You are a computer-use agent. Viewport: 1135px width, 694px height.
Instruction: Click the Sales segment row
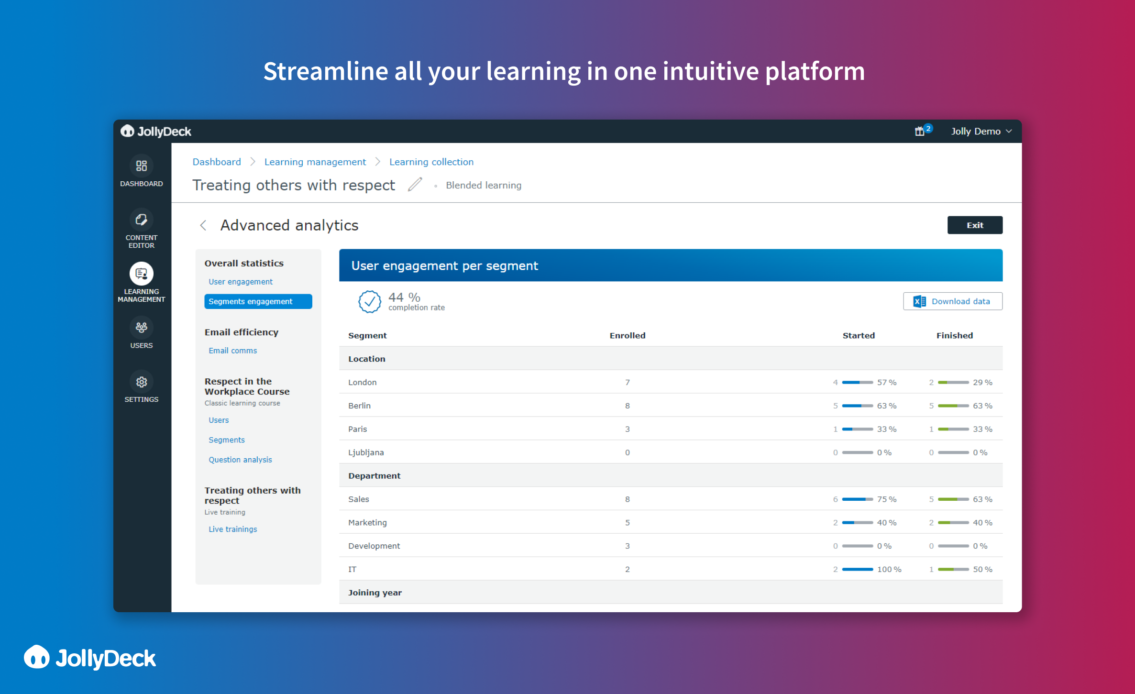pos(359,499)
